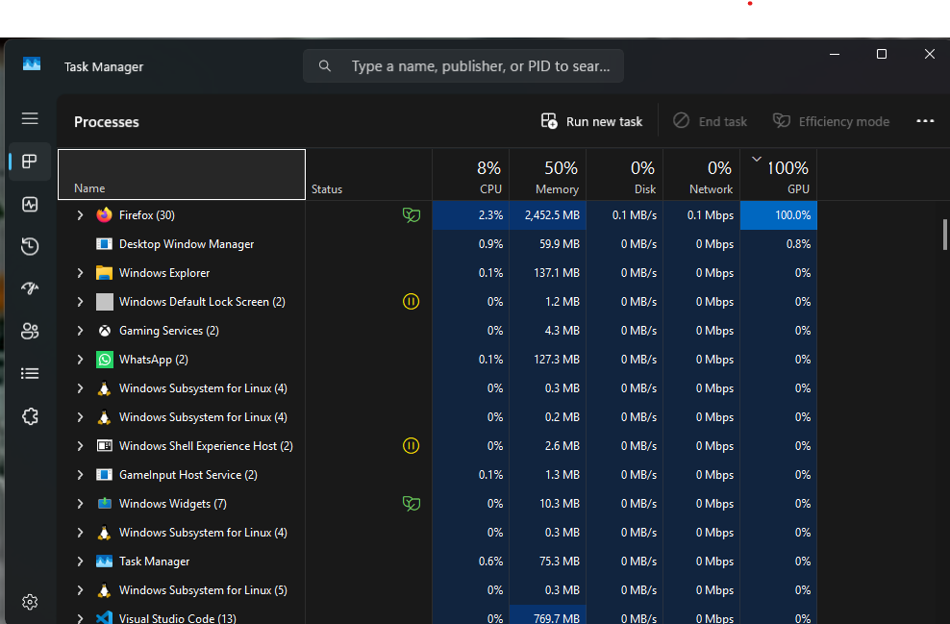Click the Processes page heading
The height and width of the screenshot is (624, 950).
107,122
